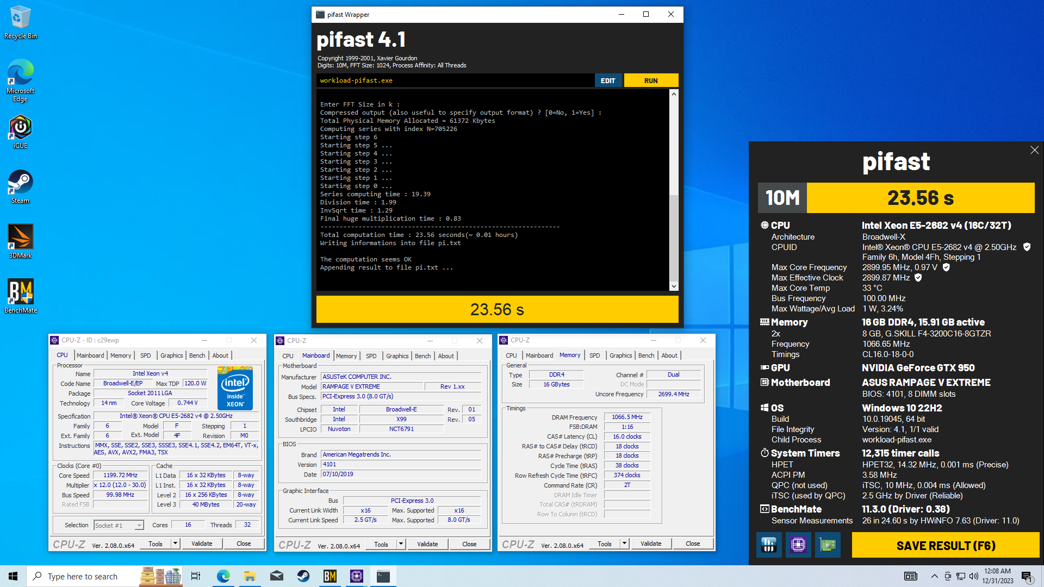Click verified shield next to Max Effective Clock

(x=918, y=277)
